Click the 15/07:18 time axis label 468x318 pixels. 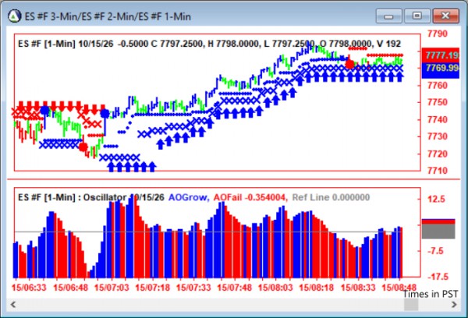(x=153, y=288)
